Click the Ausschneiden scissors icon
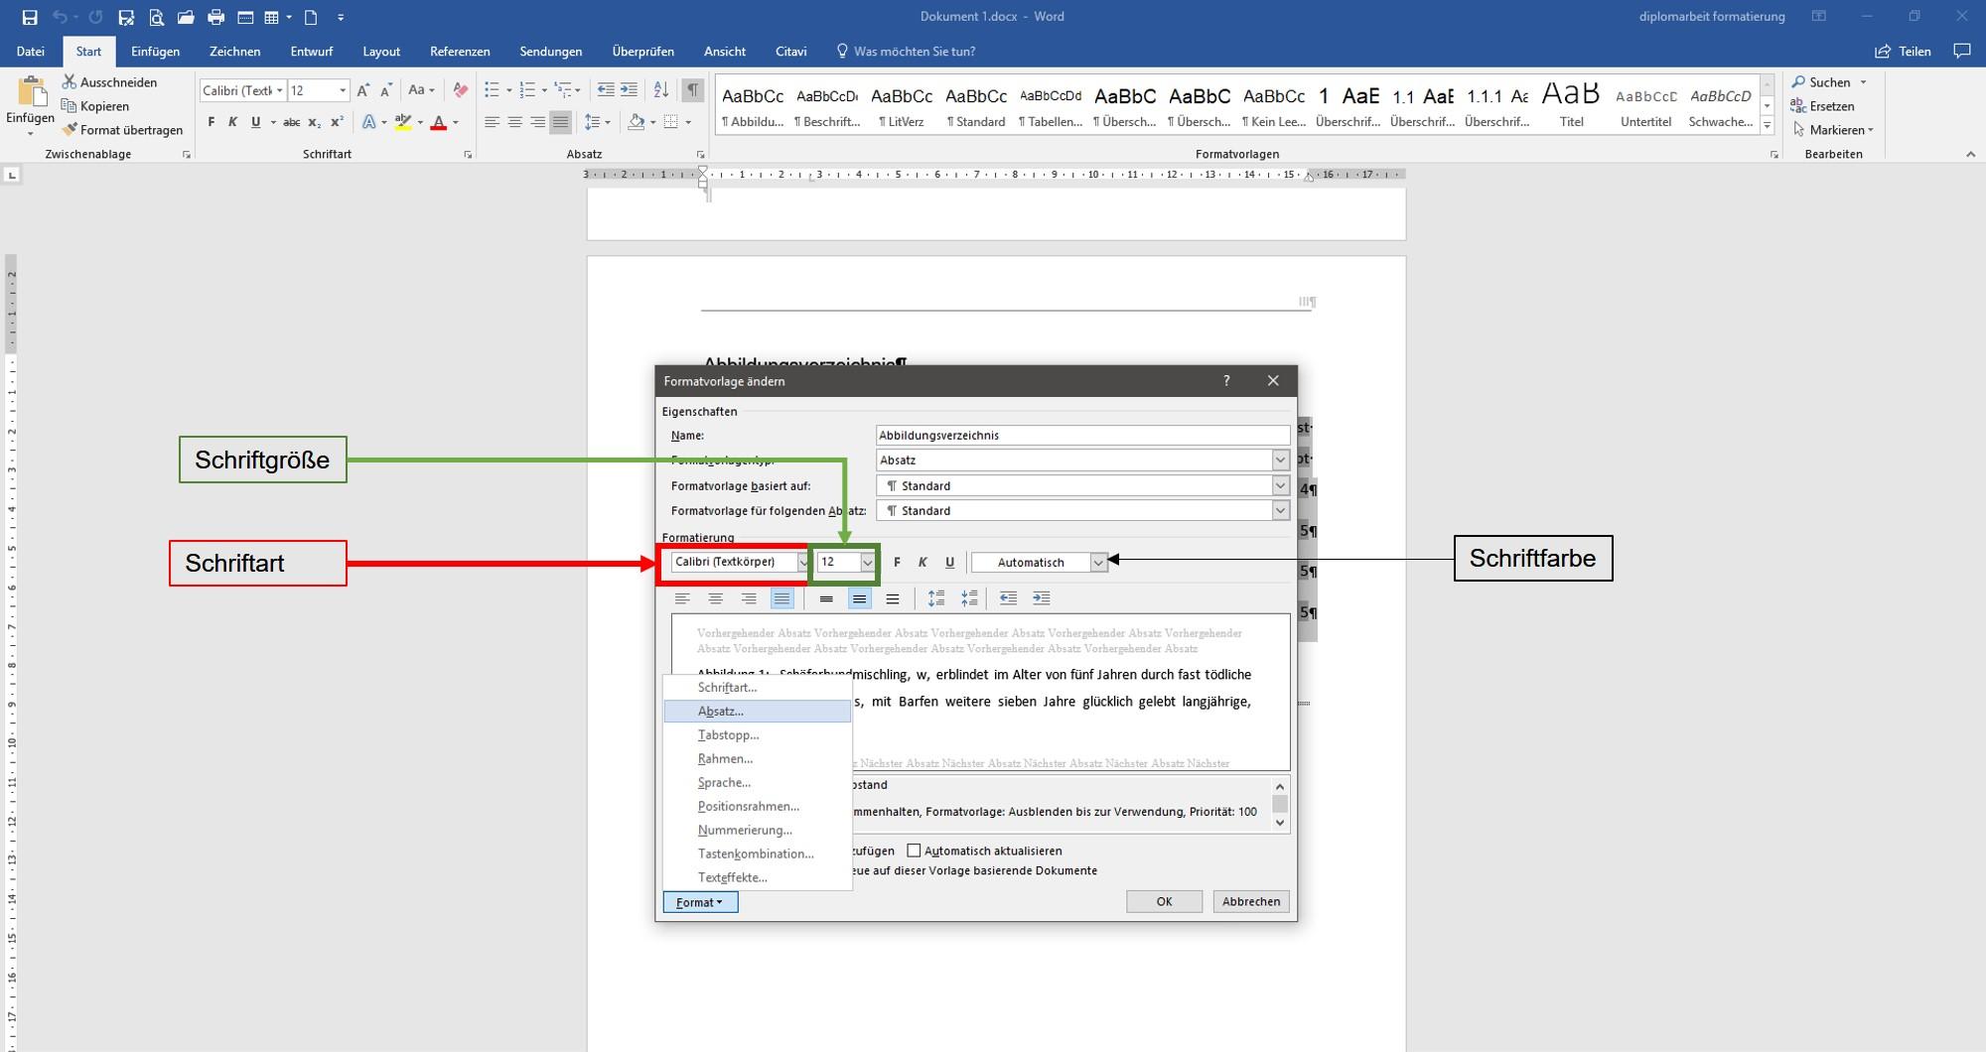Screen dimensions: 1986x1052 pos(70,82)
